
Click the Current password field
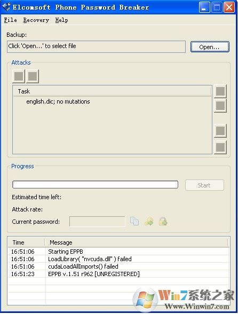click(97, 221)
